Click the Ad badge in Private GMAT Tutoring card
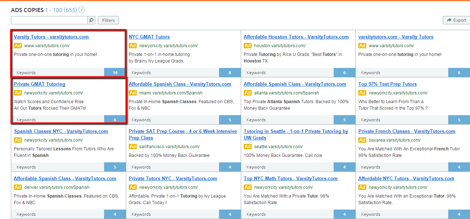 coord(18,93)
